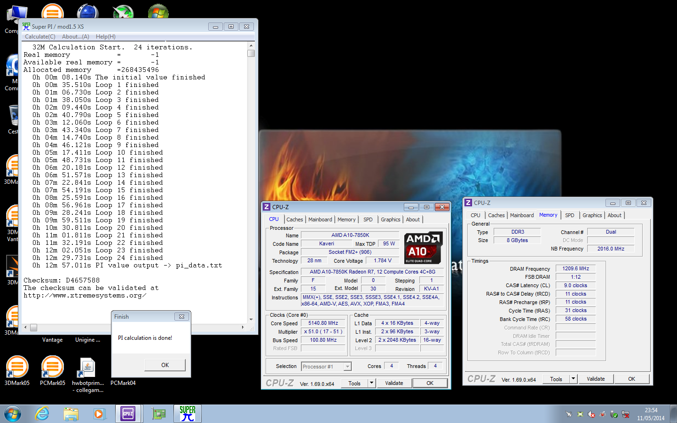Click Validate in CPU-Z CPU window
This screenshot has height=423, width=677.
[394, 383]
